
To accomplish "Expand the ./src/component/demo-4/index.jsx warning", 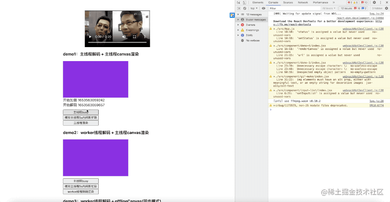I will 274,46.
